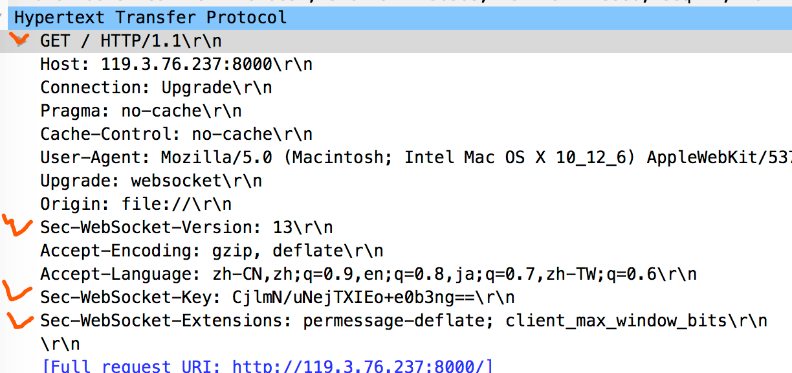This screenshot has height=373, width=792.
Task: Select the Connection: Upgrade line
Action: pos(156,87)
